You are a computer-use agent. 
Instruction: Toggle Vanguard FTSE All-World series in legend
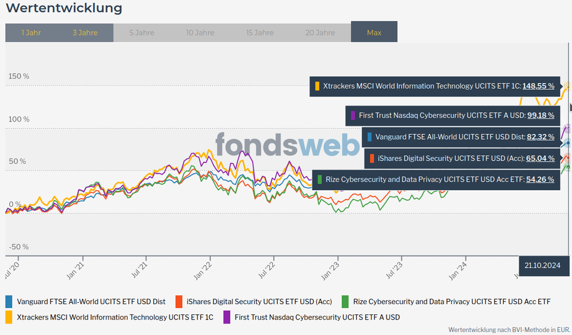[x=91, y=301]
